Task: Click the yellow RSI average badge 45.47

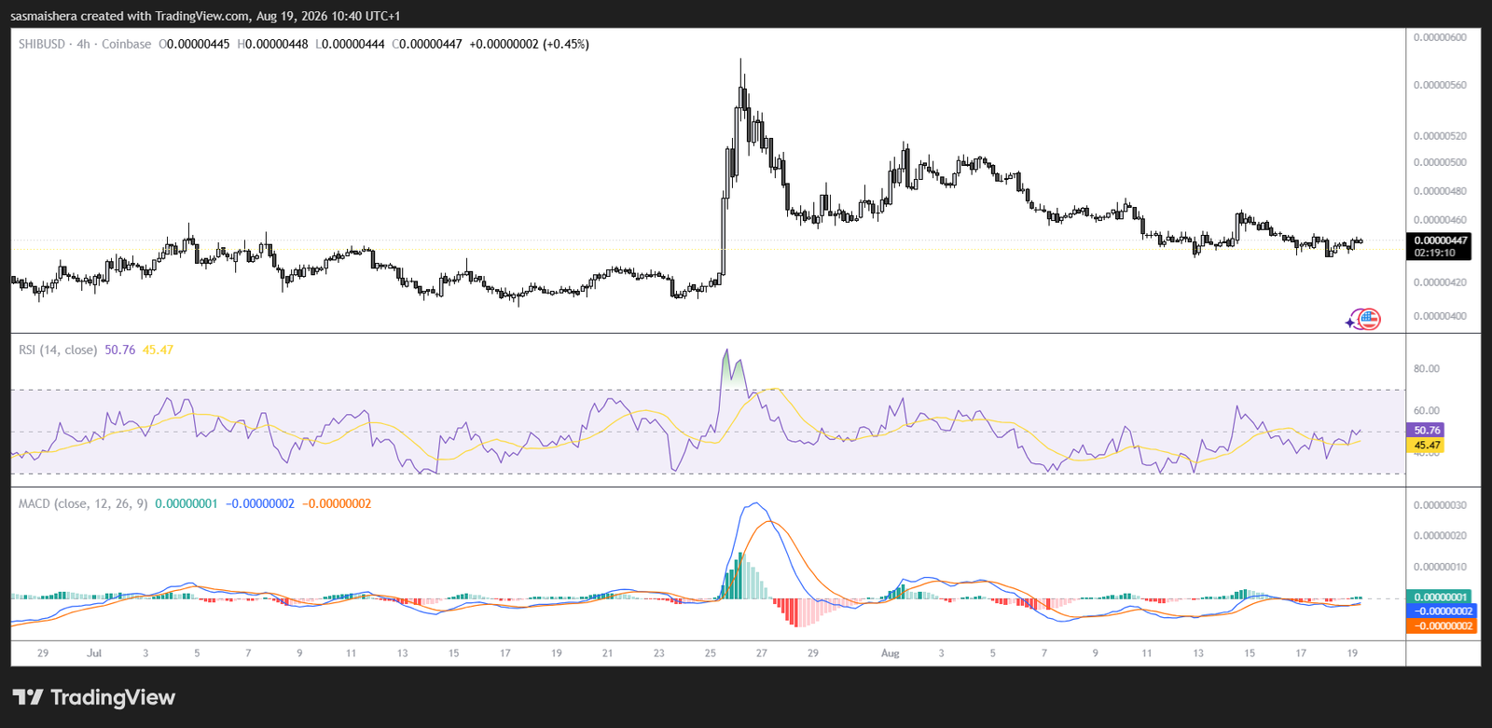Action: click(1427, 446)
